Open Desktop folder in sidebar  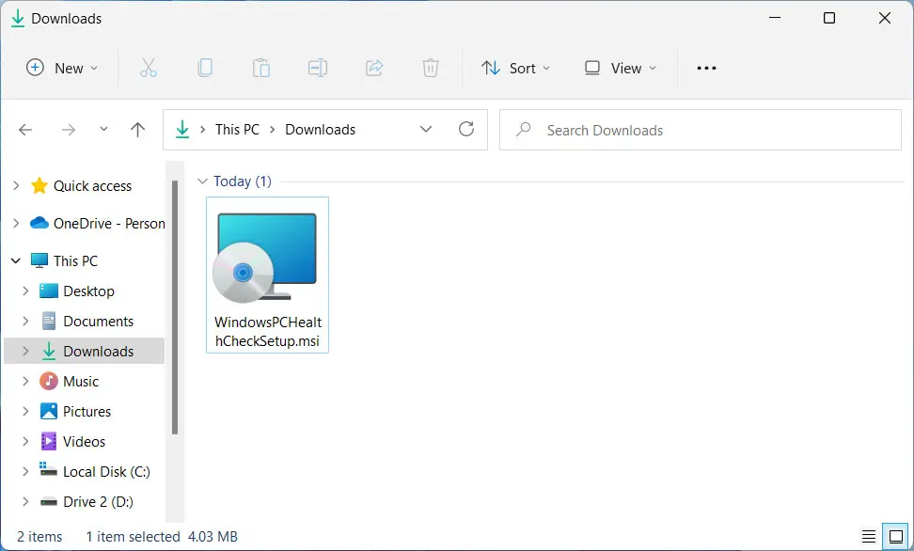(88, 291)
